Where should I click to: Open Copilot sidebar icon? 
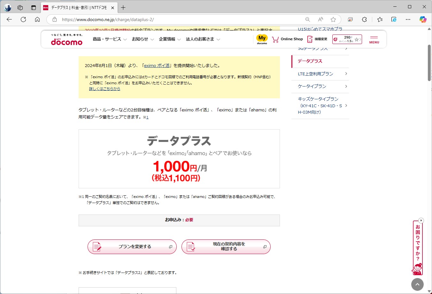click(x=423, y=19)
